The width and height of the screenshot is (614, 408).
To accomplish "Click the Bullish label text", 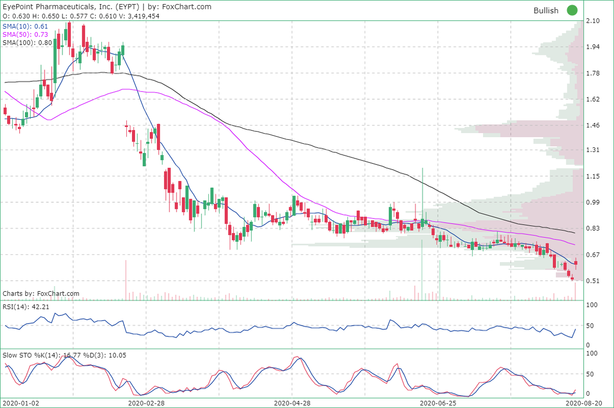I will point(546,10).
